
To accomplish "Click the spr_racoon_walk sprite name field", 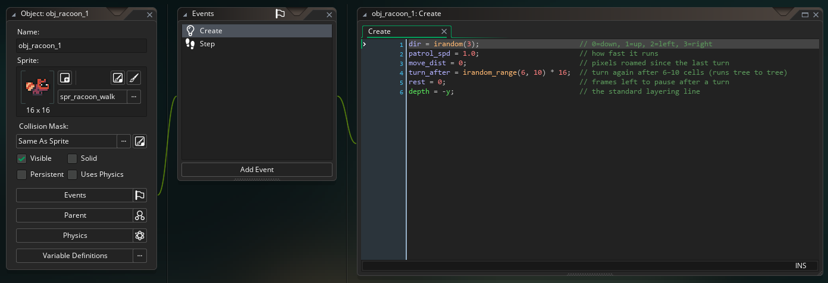I will 92,96.
